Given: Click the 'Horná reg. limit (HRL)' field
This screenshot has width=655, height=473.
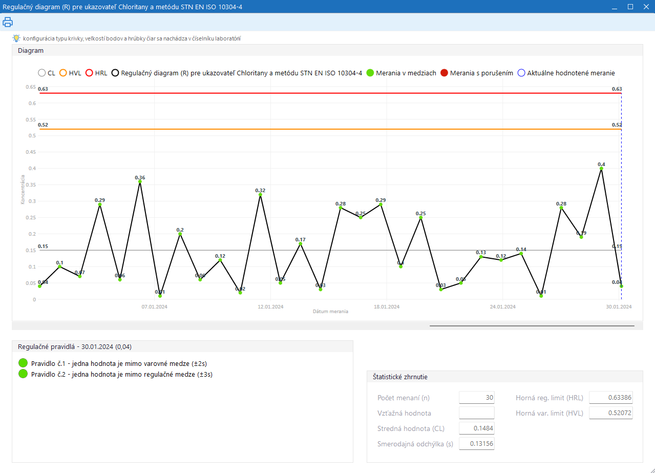Looking at the screenshot, I should click(x=610, y=398).
